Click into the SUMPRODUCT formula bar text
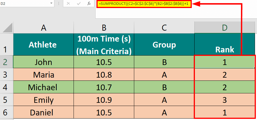This screenshot has width=257, height=120. [x=144, y=4]
